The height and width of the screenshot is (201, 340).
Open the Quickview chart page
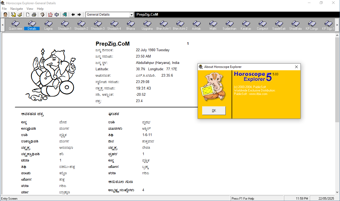click(15, 25)
